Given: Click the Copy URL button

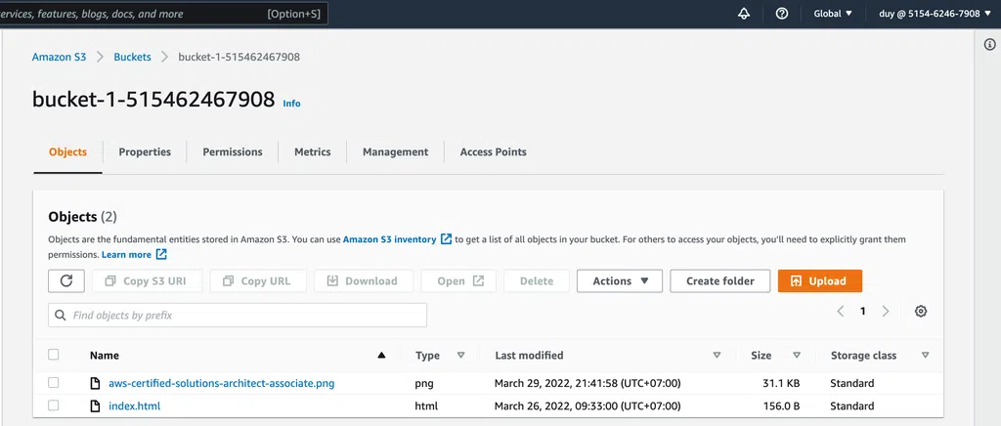Looking at the screenshot, I should tap(258, 280).
